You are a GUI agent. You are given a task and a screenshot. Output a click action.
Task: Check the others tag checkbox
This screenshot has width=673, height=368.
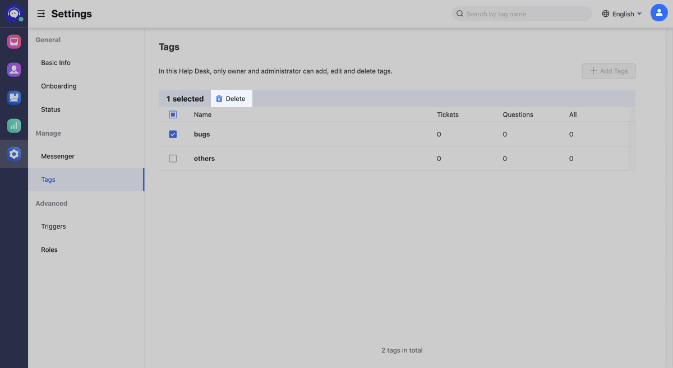(173, 159)
